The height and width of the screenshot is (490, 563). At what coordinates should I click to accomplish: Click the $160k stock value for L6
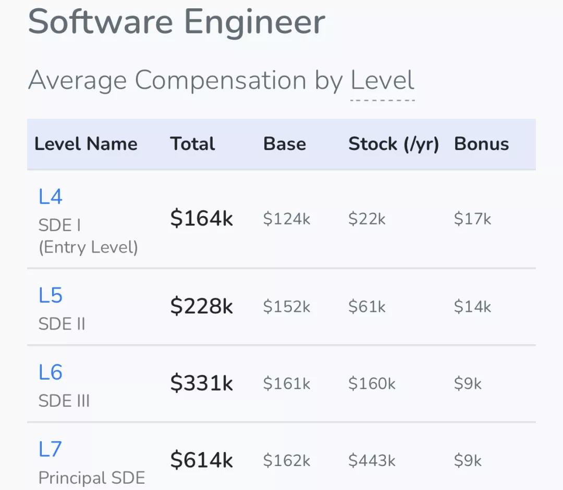click(x=372, y=384)
